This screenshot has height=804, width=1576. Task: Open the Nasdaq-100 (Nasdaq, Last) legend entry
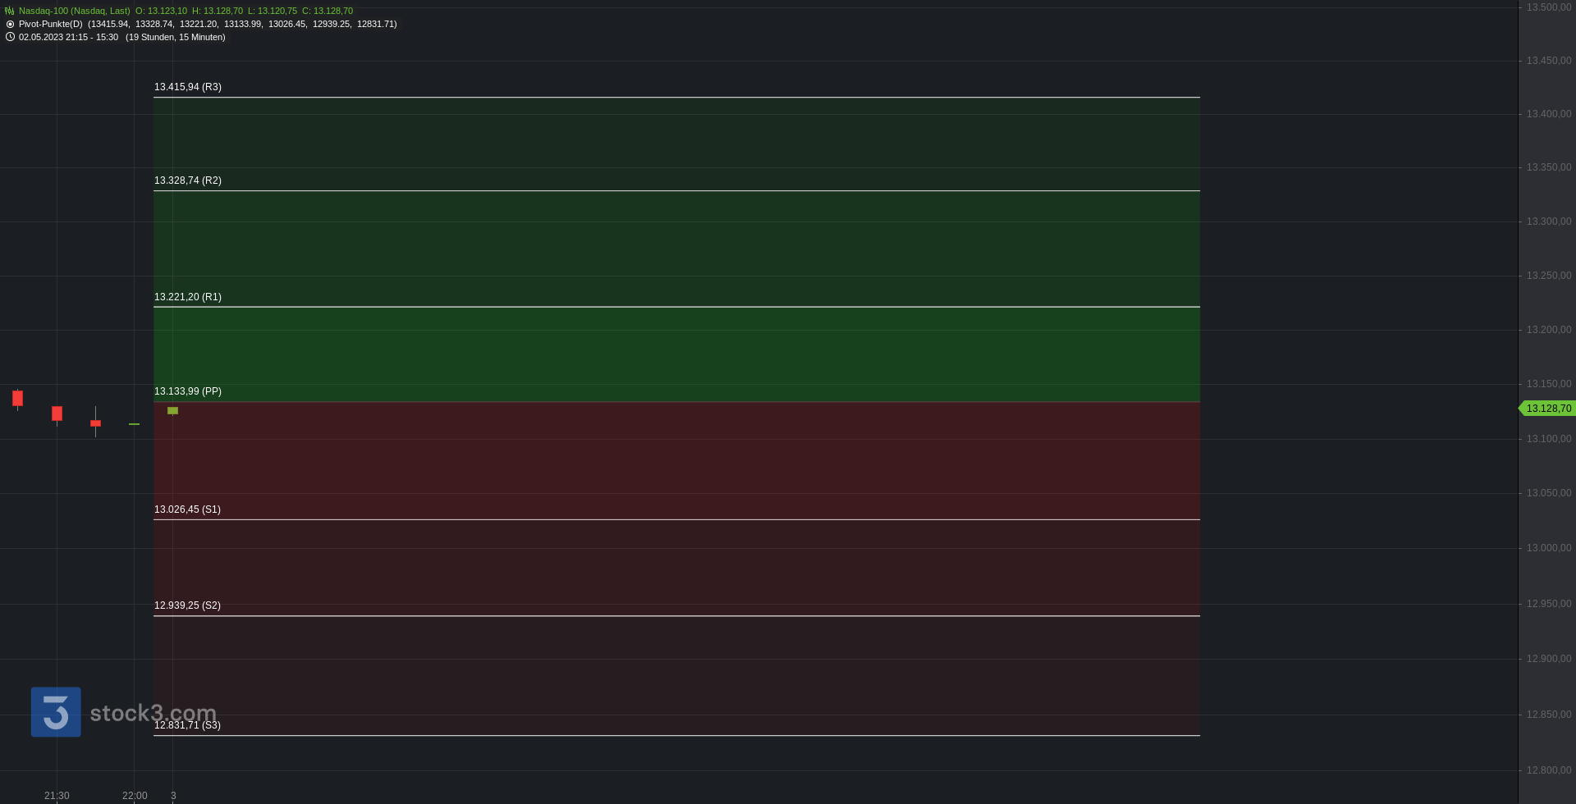[x=74, y=11]
